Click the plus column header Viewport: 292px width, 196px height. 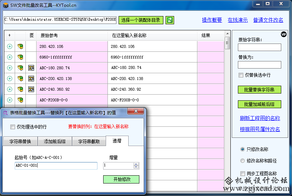click(x=10, y=35)
